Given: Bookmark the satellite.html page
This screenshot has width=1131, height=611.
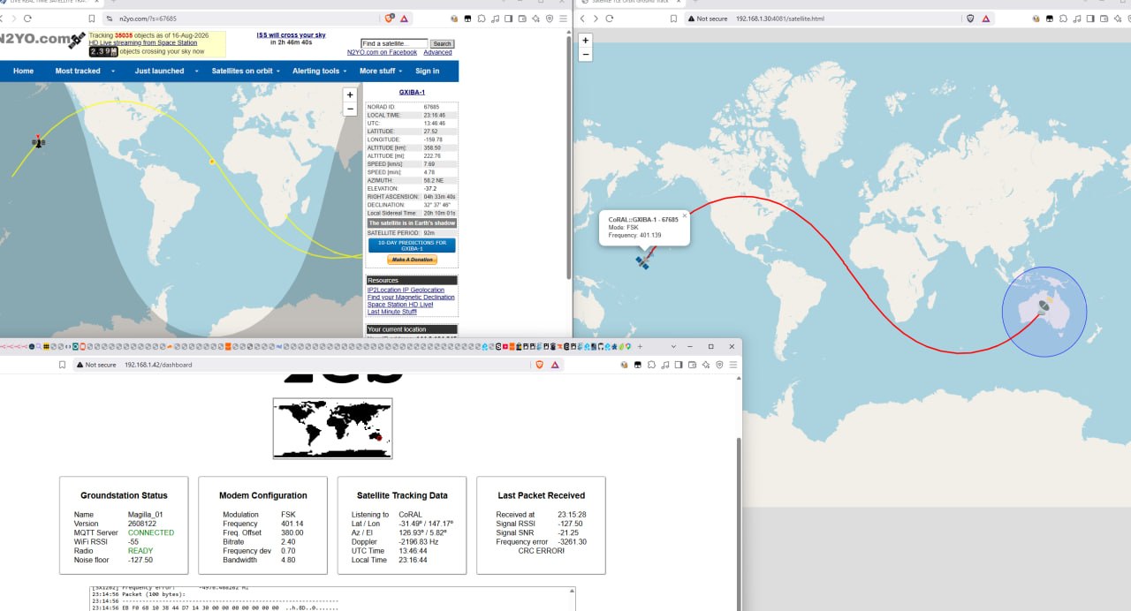Looking at the screenshot, I should [x=673, y=18].
